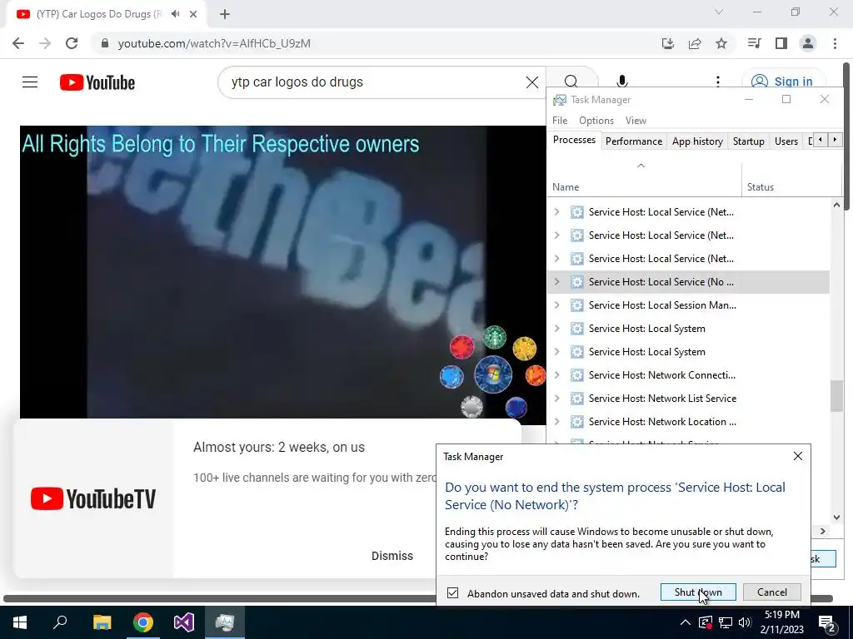Open a new Chrome tab
Screen dimensions: 853x639
click(225, 14)
